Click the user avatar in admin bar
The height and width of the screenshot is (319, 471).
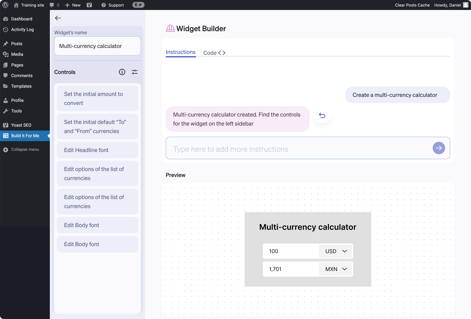tap(466, 5)
